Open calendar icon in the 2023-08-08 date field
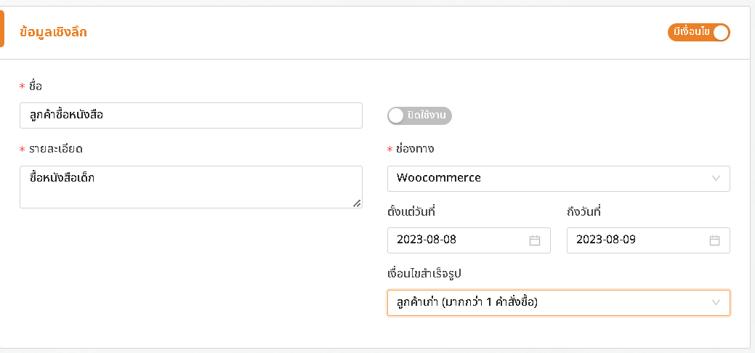This screenshot has width=755, height=353. pyautogui.click(x=535, y=240)
